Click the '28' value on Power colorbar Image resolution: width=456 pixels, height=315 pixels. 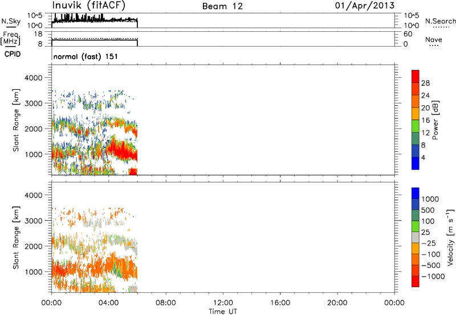click(425, 83)
